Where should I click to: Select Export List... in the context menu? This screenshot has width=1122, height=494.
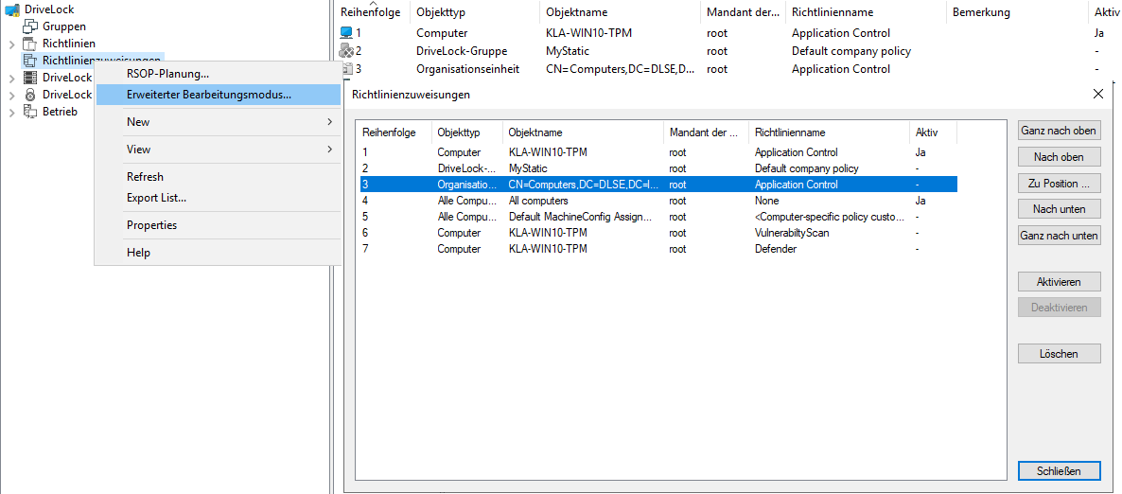click(x=219, y=198)
